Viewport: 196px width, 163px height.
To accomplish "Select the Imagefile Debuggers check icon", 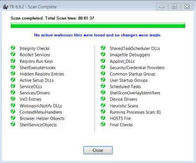I will 103,54.
